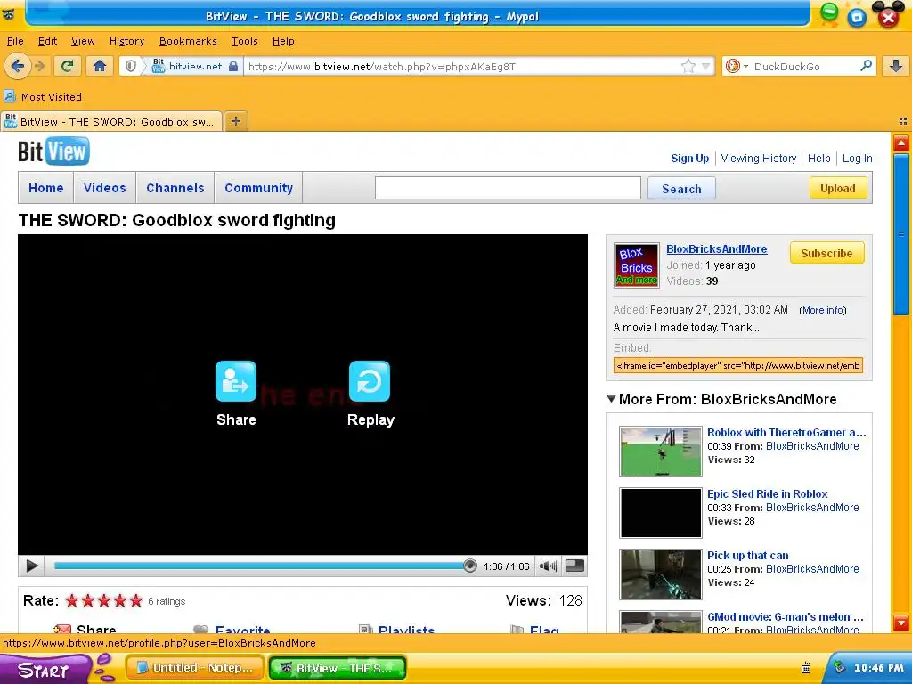Viewport: 912px width, 684px height.
Task: Click the magnifier search icon in browser search box
Action: tap(866, 66)
